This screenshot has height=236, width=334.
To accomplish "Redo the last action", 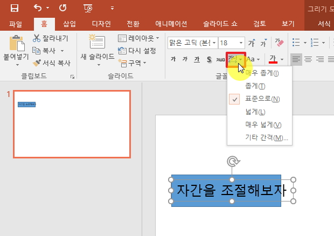I will [x=63, y=8].
